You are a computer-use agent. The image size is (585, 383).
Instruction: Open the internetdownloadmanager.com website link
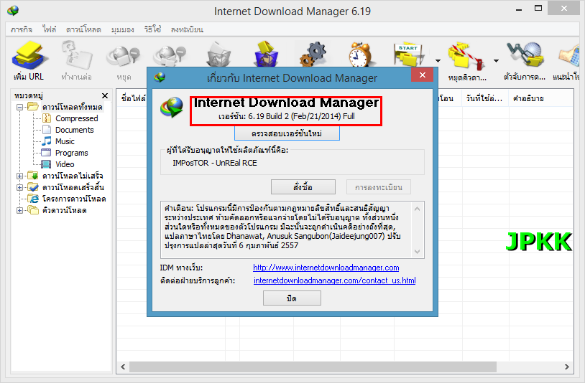pos(326,268)
